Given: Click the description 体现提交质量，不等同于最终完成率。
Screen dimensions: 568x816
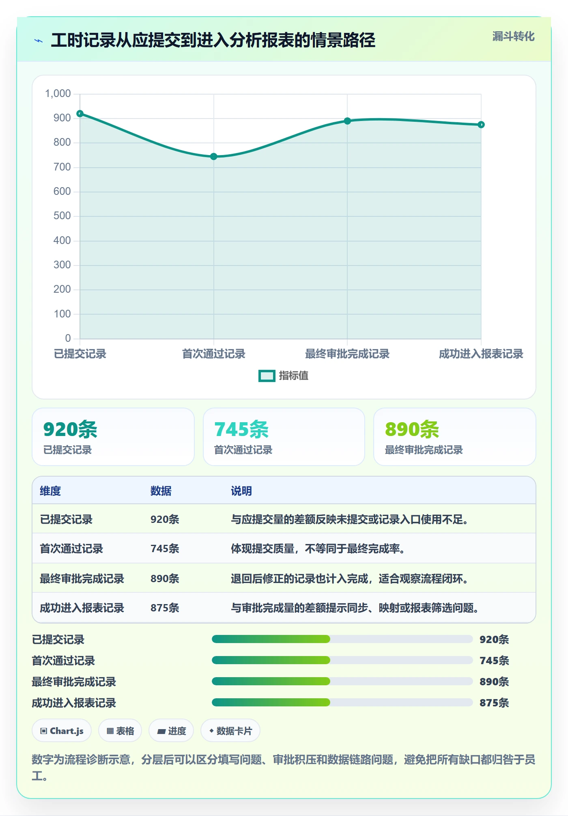Looking at the screenshot, I should tap(318, 548).
